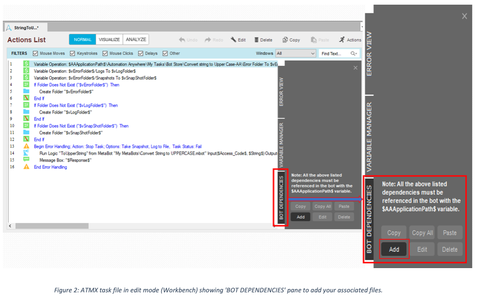477x297 pixels.
Task: Click the error handling warning icon on line 13
Action: tap(27, 146)
